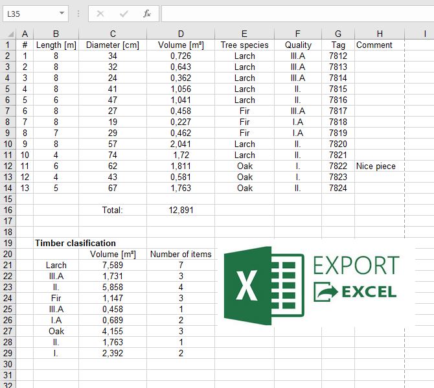Select row 1 header

(x=8, y=45)
